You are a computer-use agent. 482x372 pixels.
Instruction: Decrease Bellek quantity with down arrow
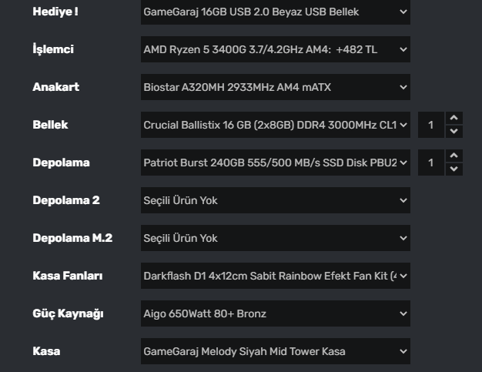point(454,132)
